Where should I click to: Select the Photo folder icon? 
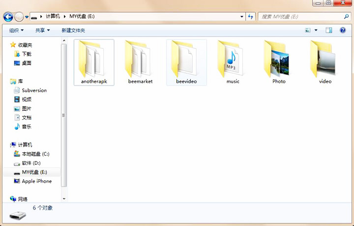(x=276, y=59)
